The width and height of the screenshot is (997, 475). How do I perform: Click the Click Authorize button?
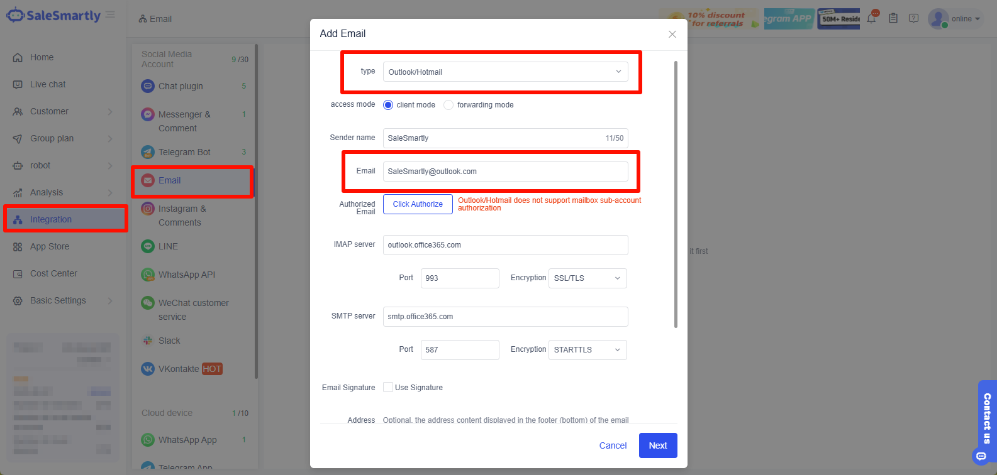click(x=418, y=204)
